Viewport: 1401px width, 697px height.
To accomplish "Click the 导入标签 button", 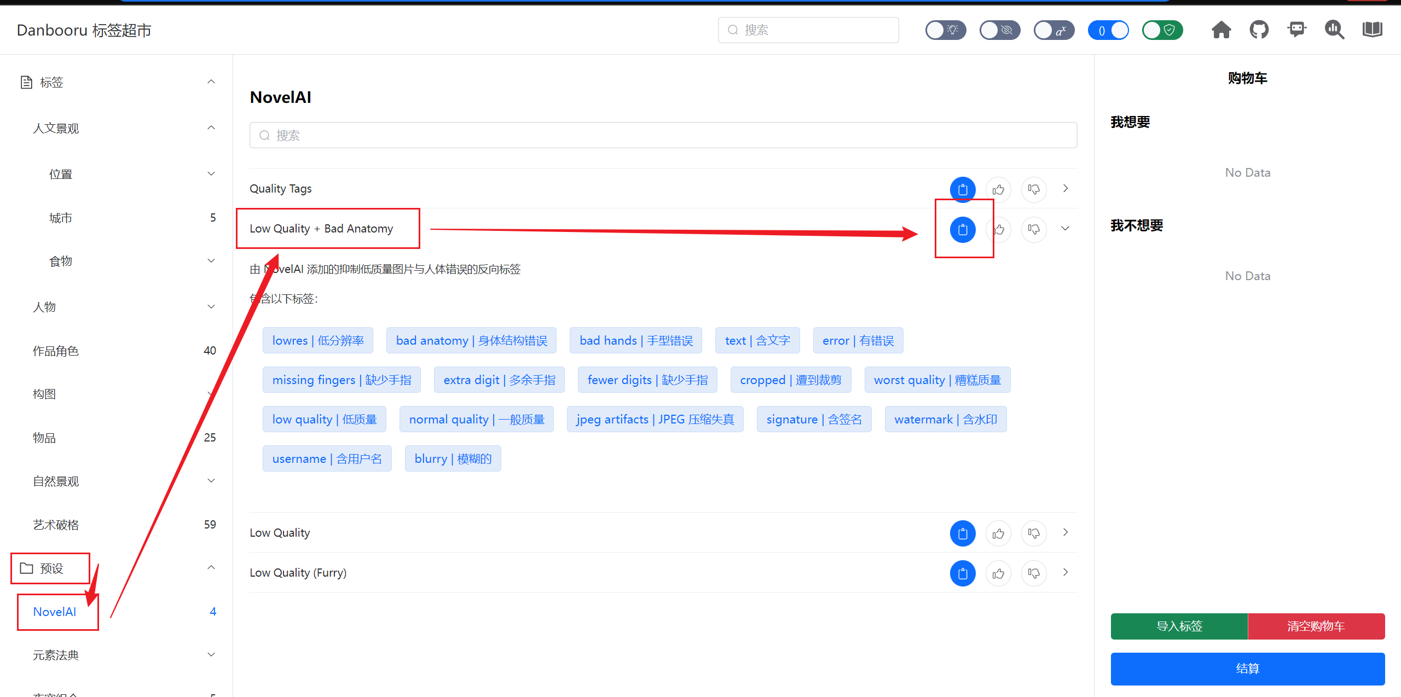I will tap(1179, 626).
